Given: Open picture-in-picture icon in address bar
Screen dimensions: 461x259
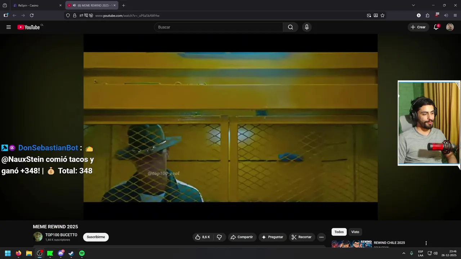Looking at the screenshot, I should click(x=369, y=15).
